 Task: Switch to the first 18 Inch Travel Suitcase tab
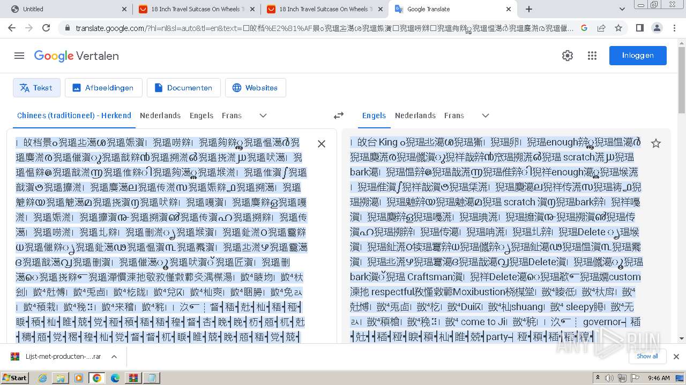[196, 9]
